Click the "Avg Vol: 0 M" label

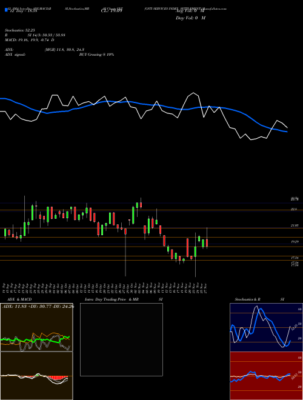click(x=190, y=11)
